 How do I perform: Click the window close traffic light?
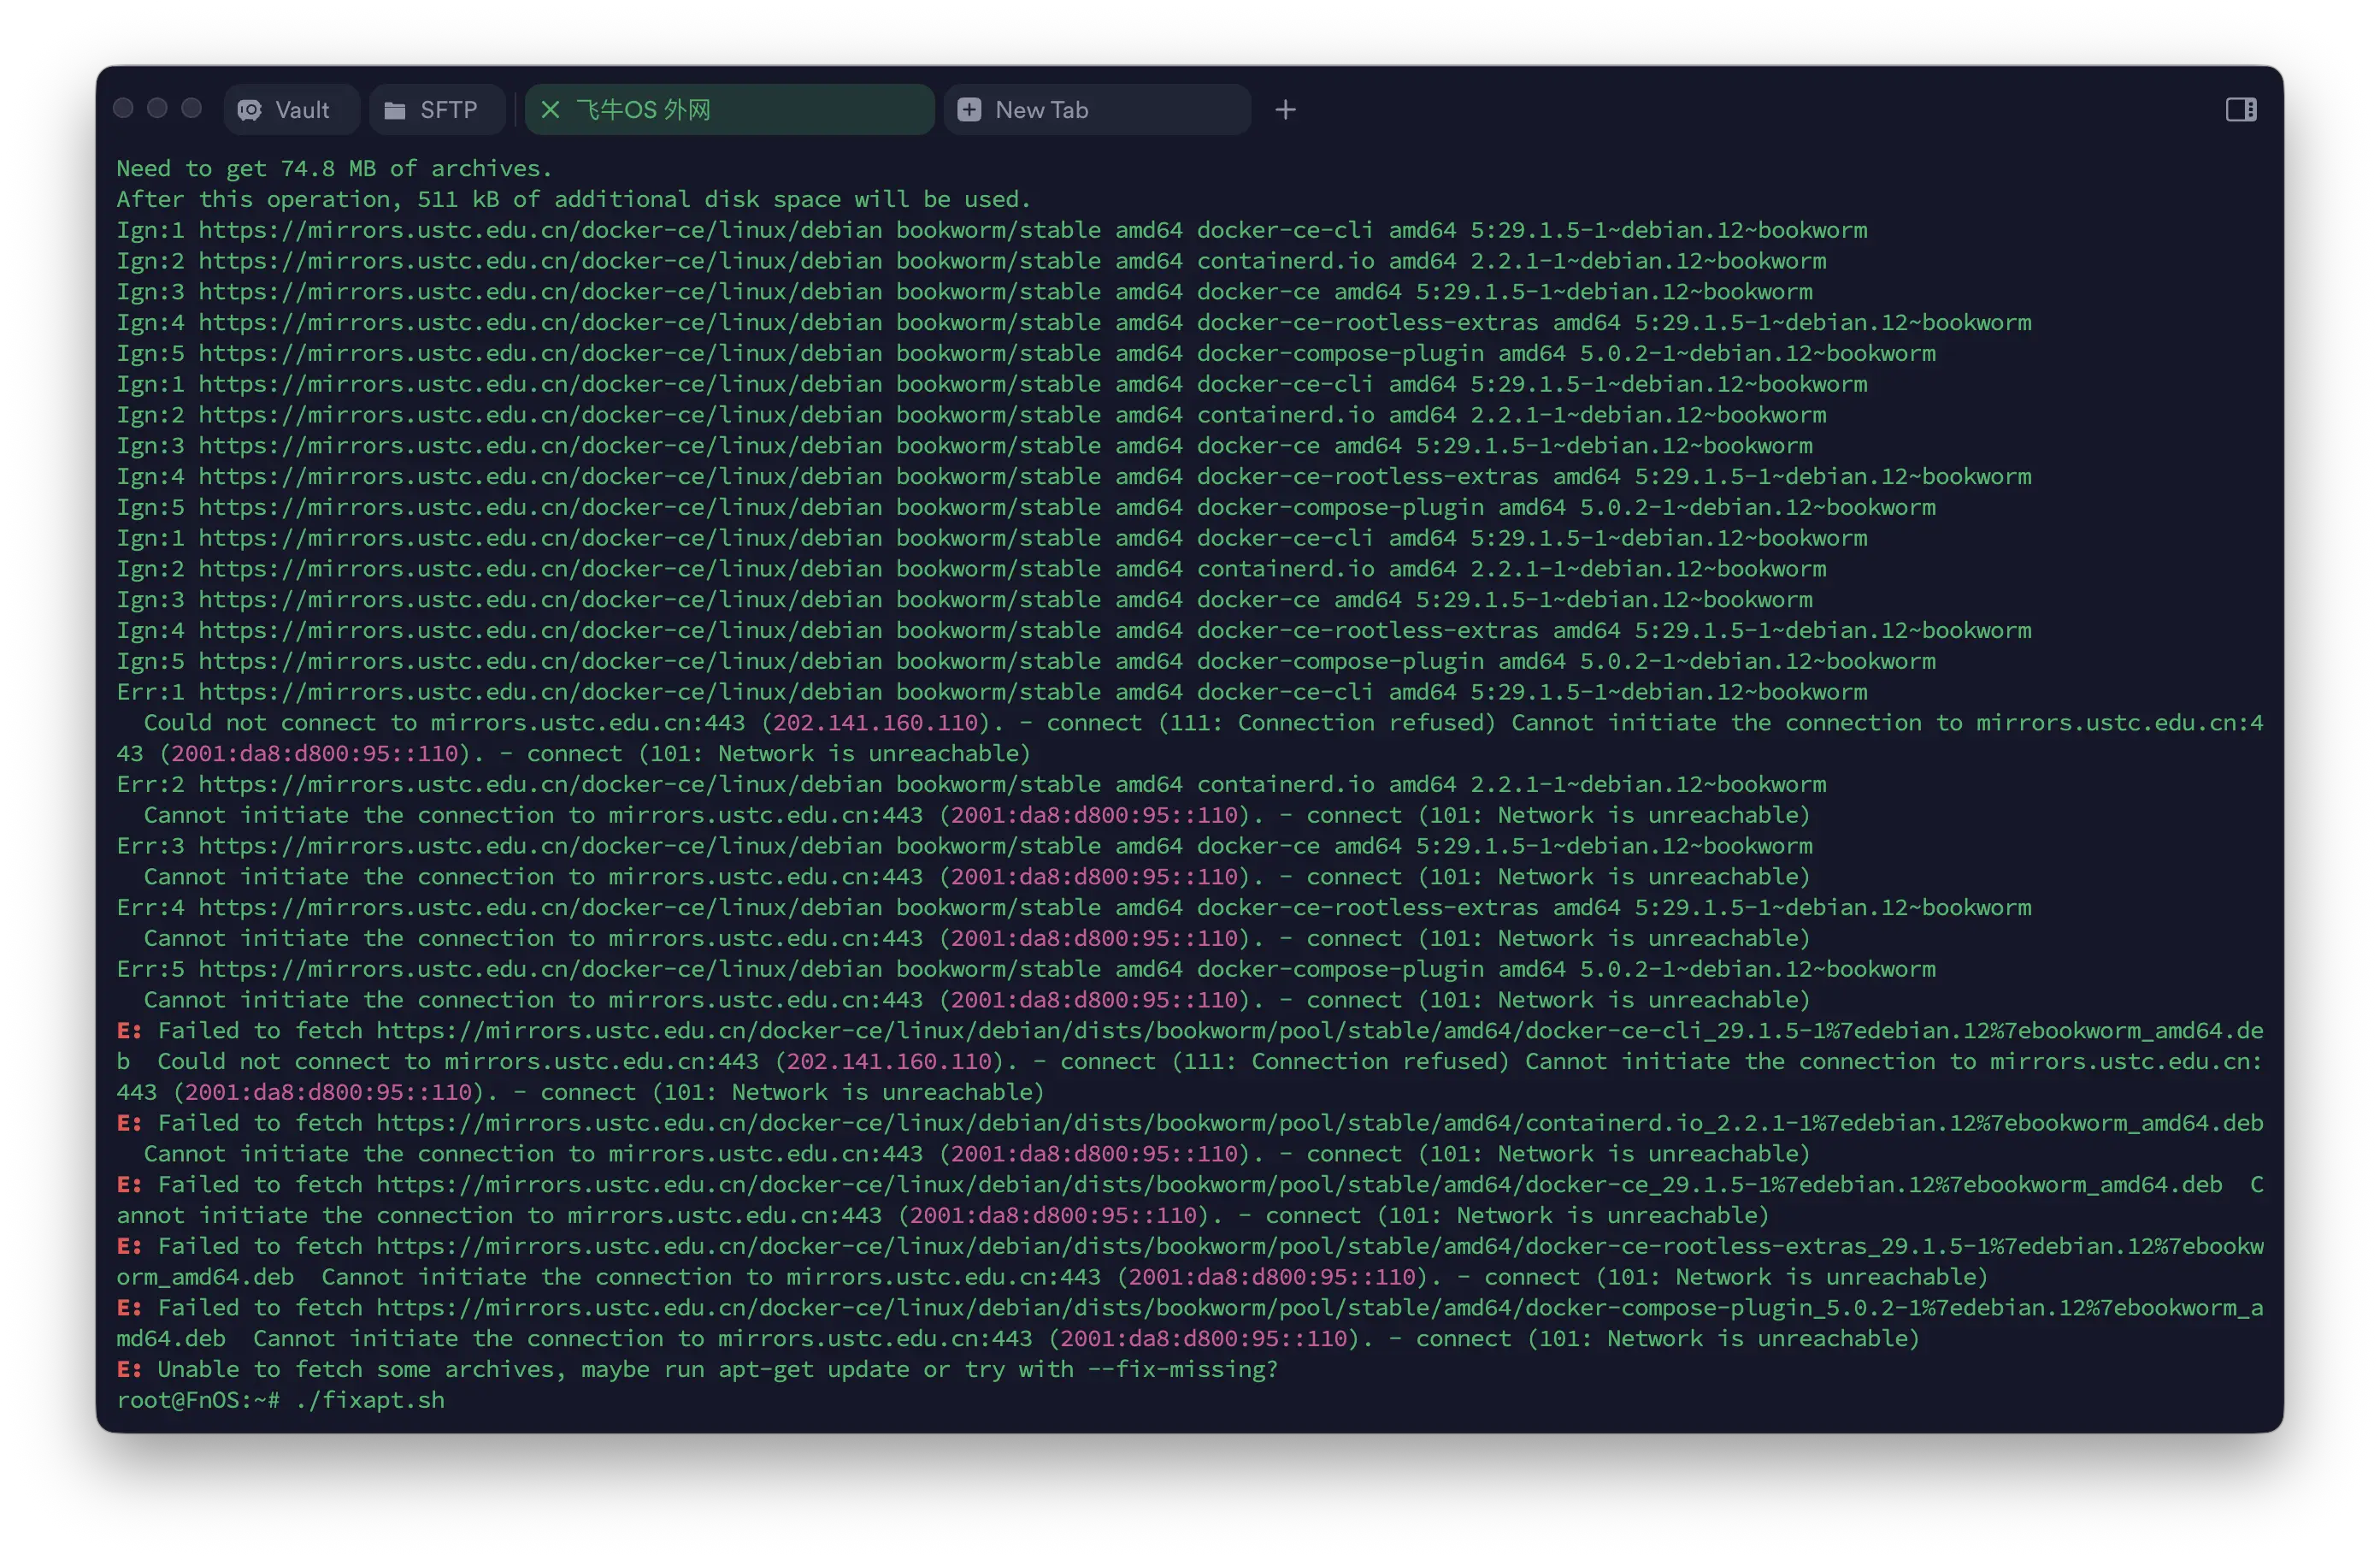124,108
